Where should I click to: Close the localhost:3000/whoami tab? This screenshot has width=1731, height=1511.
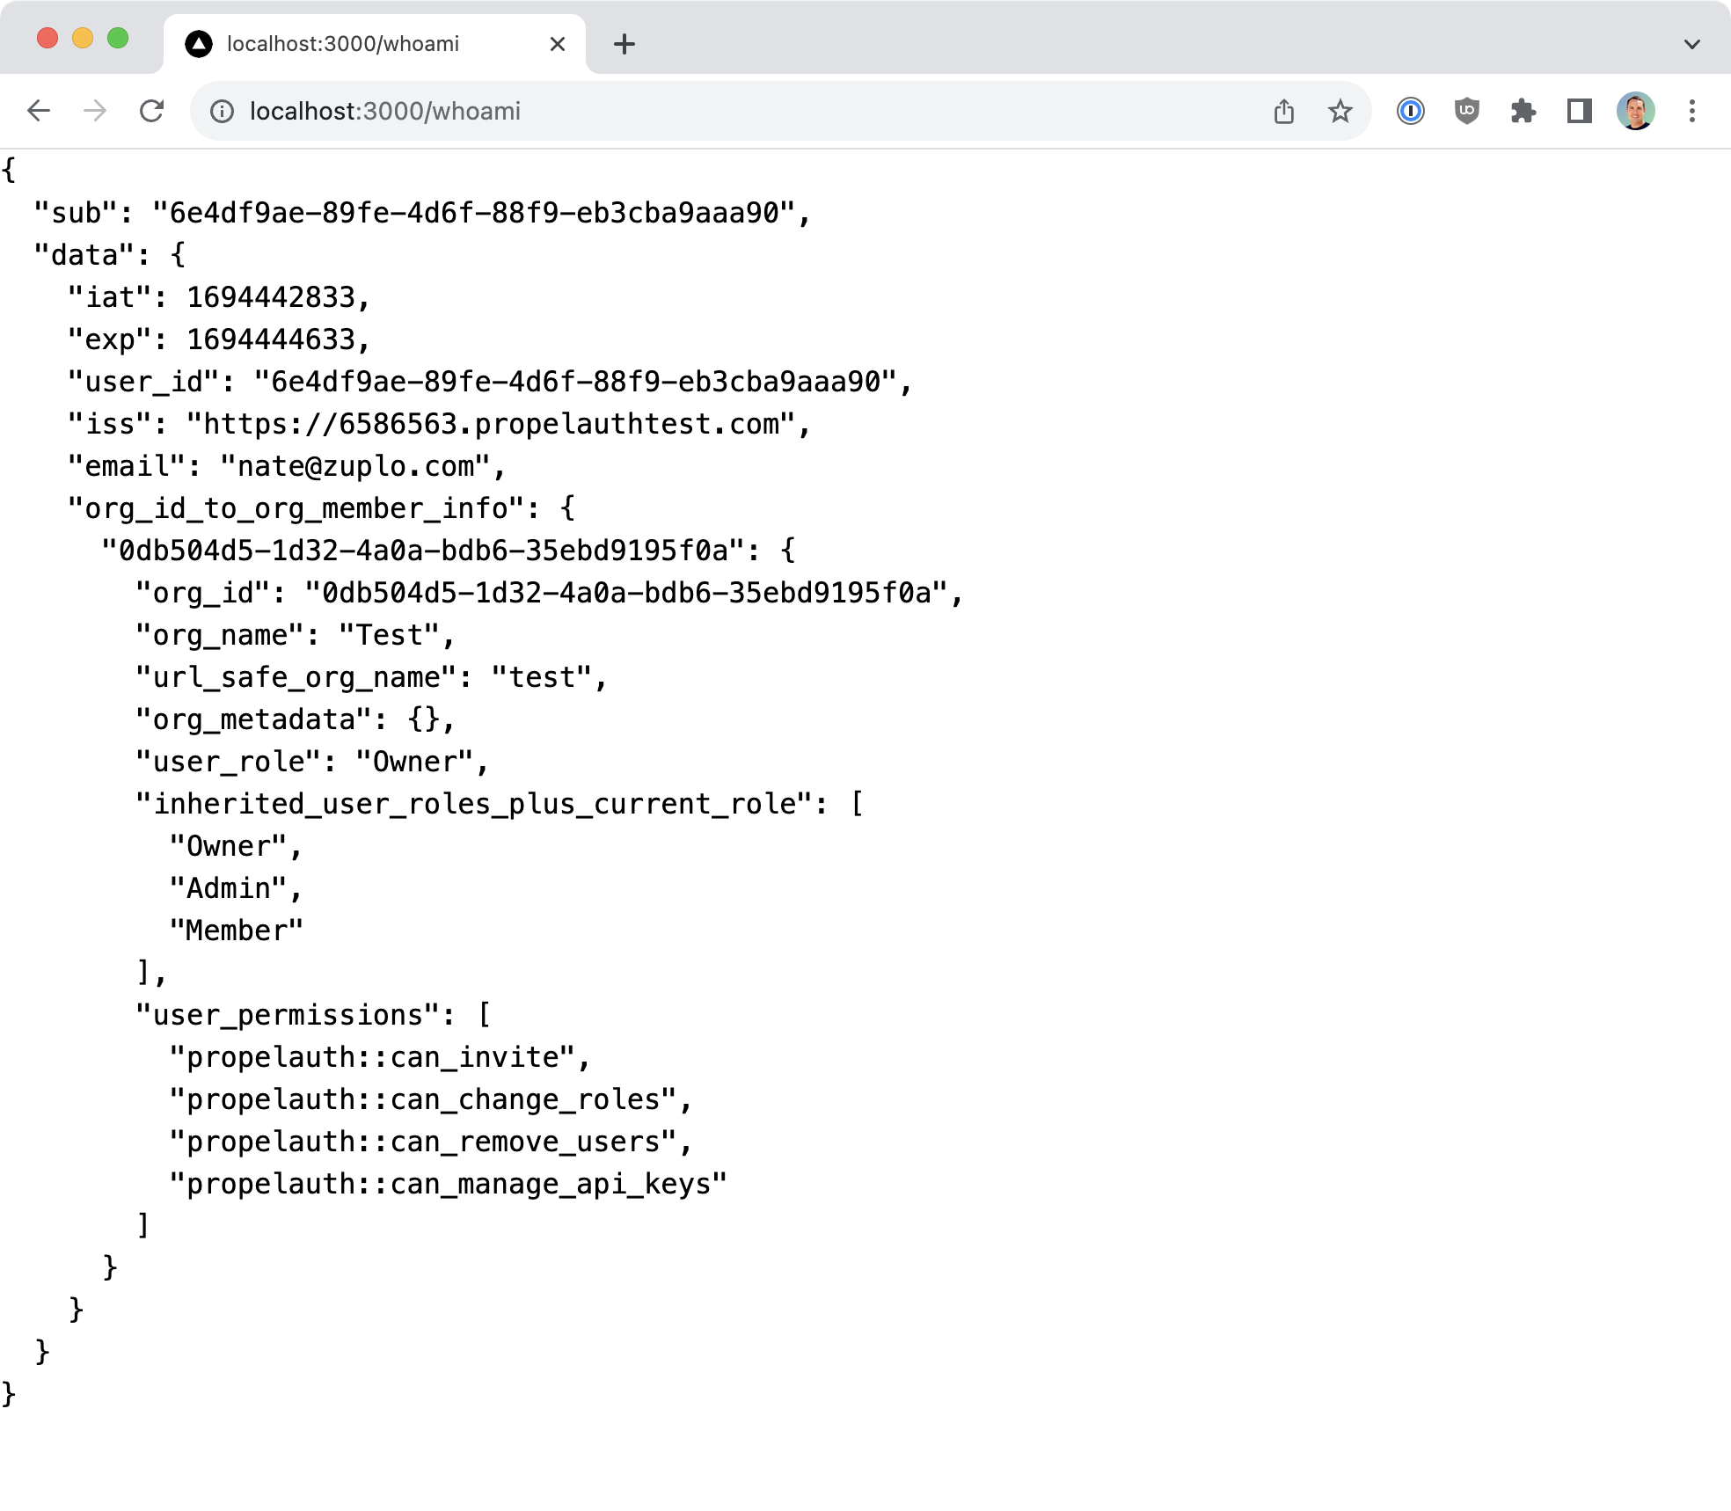pos(558,44)
